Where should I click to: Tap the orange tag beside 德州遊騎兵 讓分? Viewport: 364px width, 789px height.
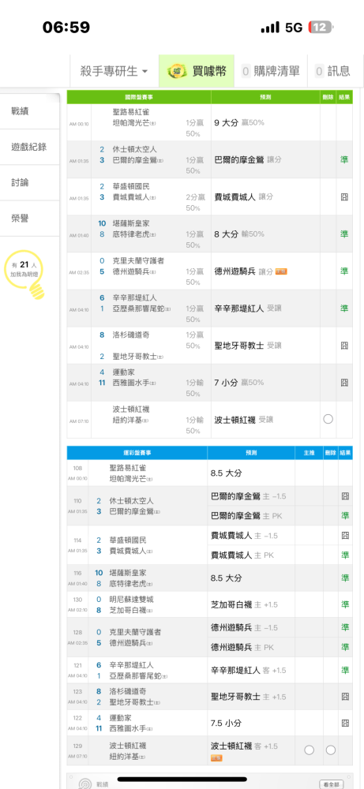(x=281, y=271)
